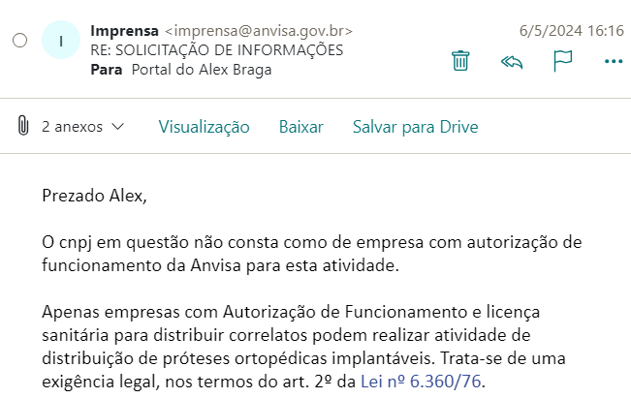
Task: Click recipient Portal do Alex Braga
Action: click(202, 70)
